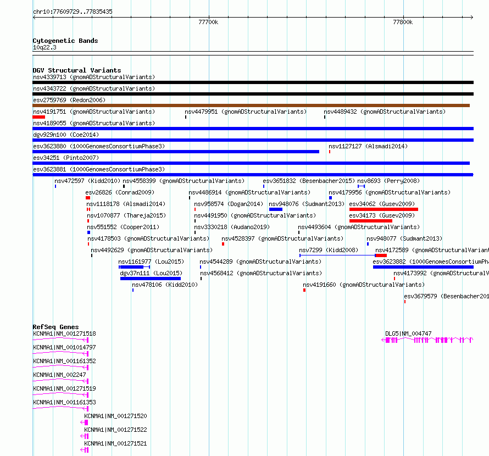
Task: Click the nsv7299 (Kidd2008) label
Action: (329, 250)
